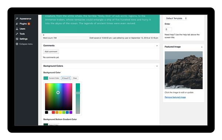Click the 'Background Color' label
The height and width of the screenshot is (140, 222).
52,73
